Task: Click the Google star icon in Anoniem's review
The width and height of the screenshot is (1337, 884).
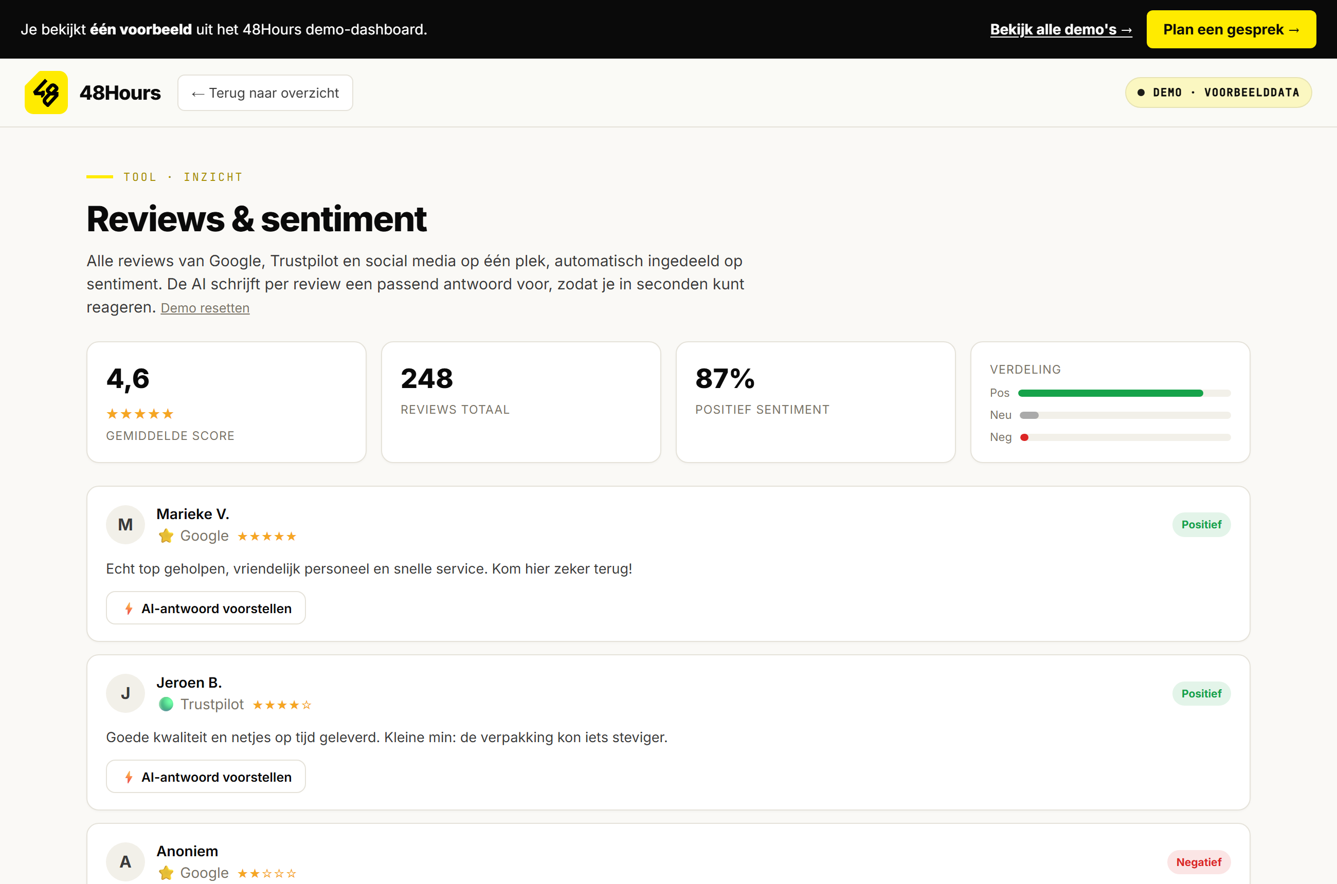Action: [x=166, y=873]
